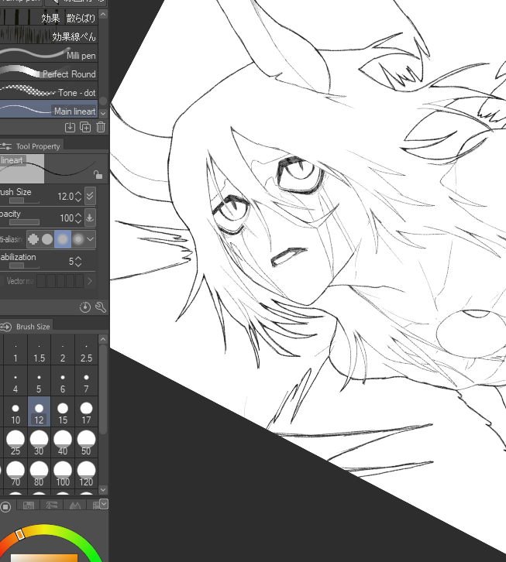Image resolution: width=506 pixels, height=562 pixels.
Task: Click the duplicate sub tool icon
Action: coord(85,127)
